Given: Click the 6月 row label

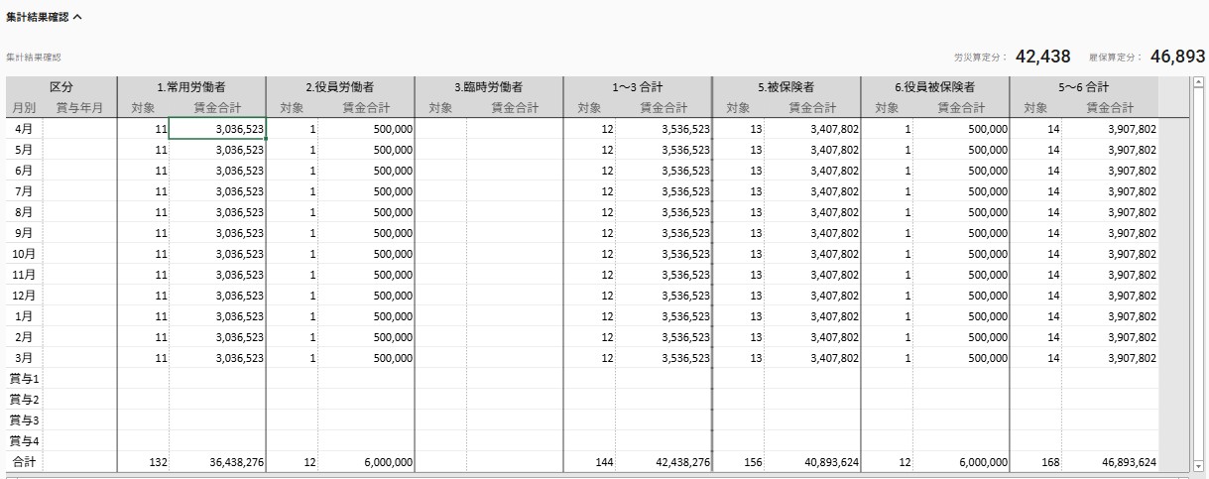Looking at the screenshot, I should [24, 171].
